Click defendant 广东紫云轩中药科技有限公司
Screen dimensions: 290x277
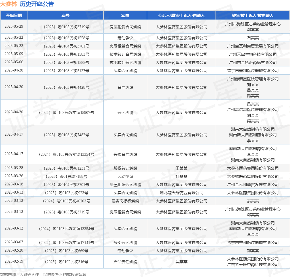[x=253, y=265]
